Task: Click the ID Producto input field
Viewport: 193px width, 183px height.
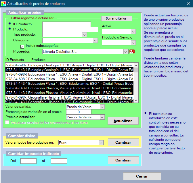Action: tap(66, 24)
